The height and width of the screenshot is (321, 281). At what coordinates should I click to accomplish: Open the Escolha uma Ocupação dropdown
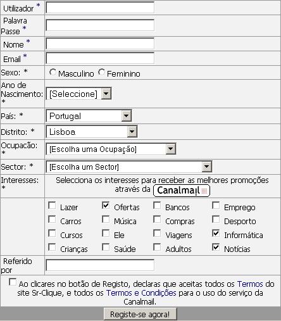coord(111,149)
